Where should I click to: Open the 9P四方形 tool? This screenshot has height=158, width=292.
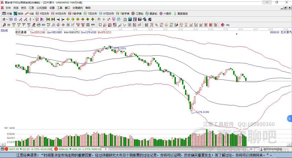tap(59, 14)
